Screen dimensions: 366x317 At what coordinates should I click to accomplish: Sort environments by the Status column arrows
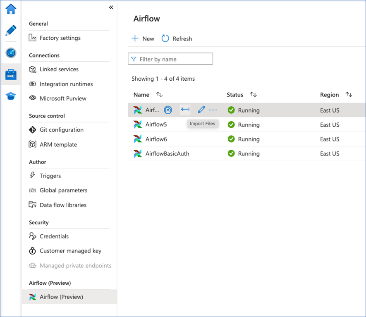254,94
